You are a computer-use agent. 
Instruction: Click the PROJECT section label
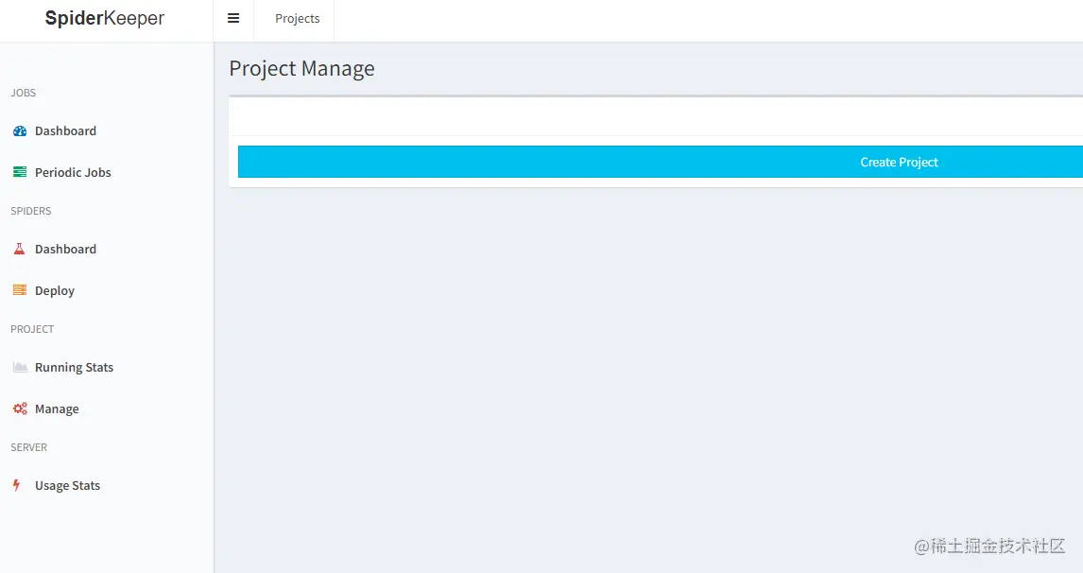(32, 329)
